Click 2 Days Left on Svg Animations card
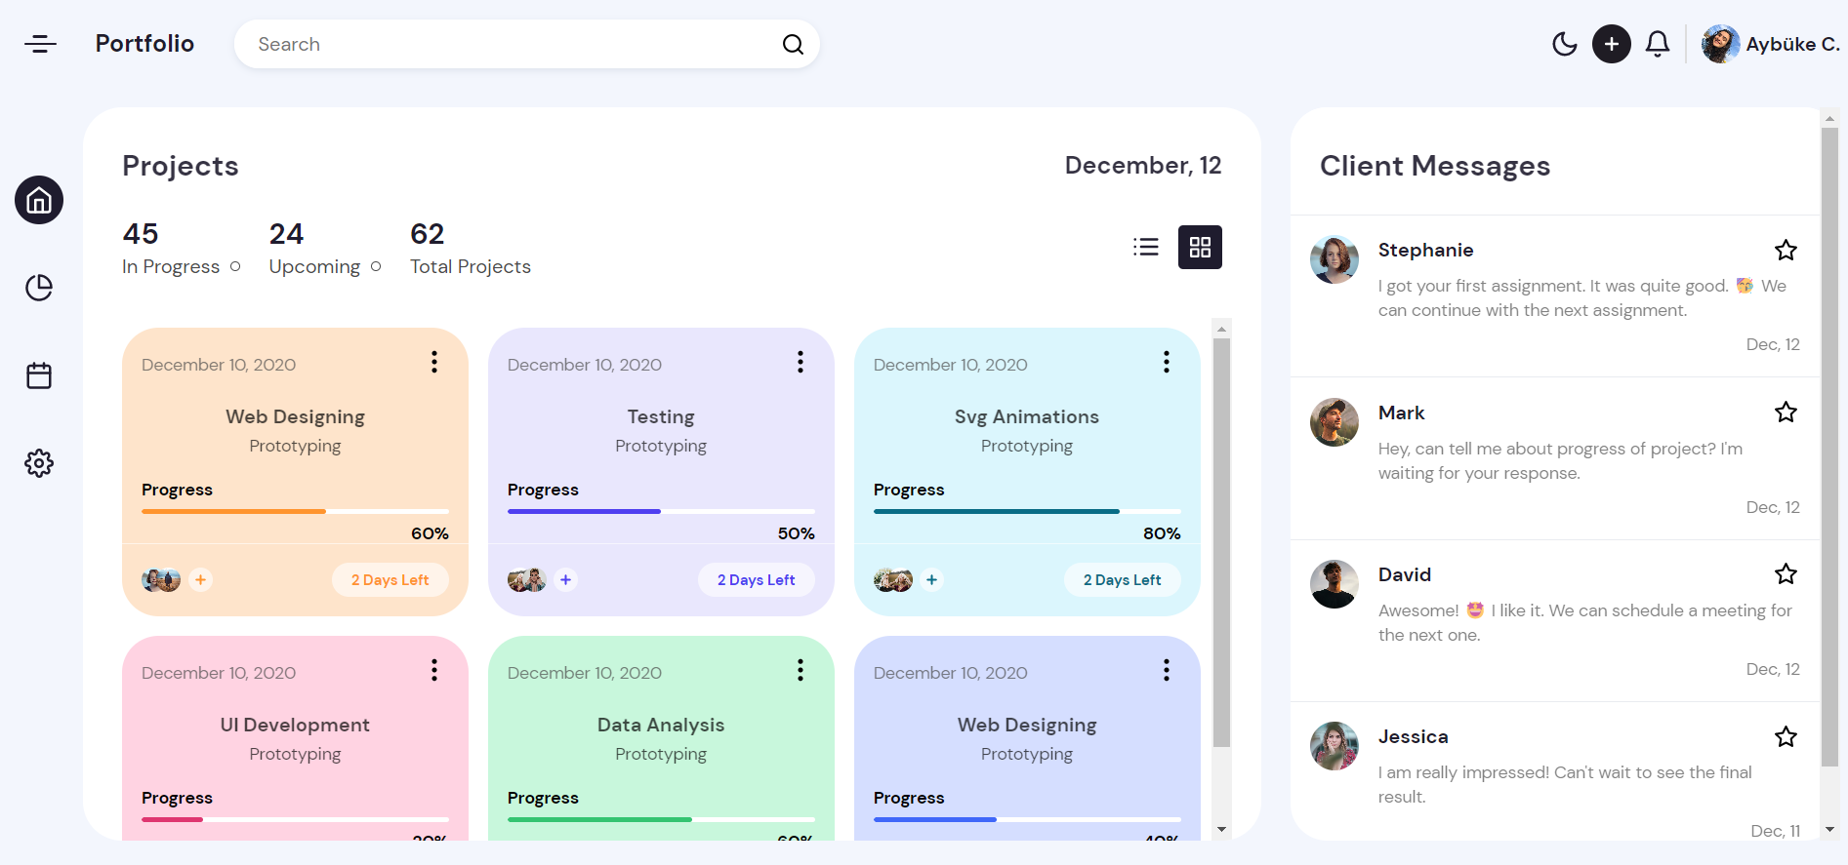 [1123, 579]
